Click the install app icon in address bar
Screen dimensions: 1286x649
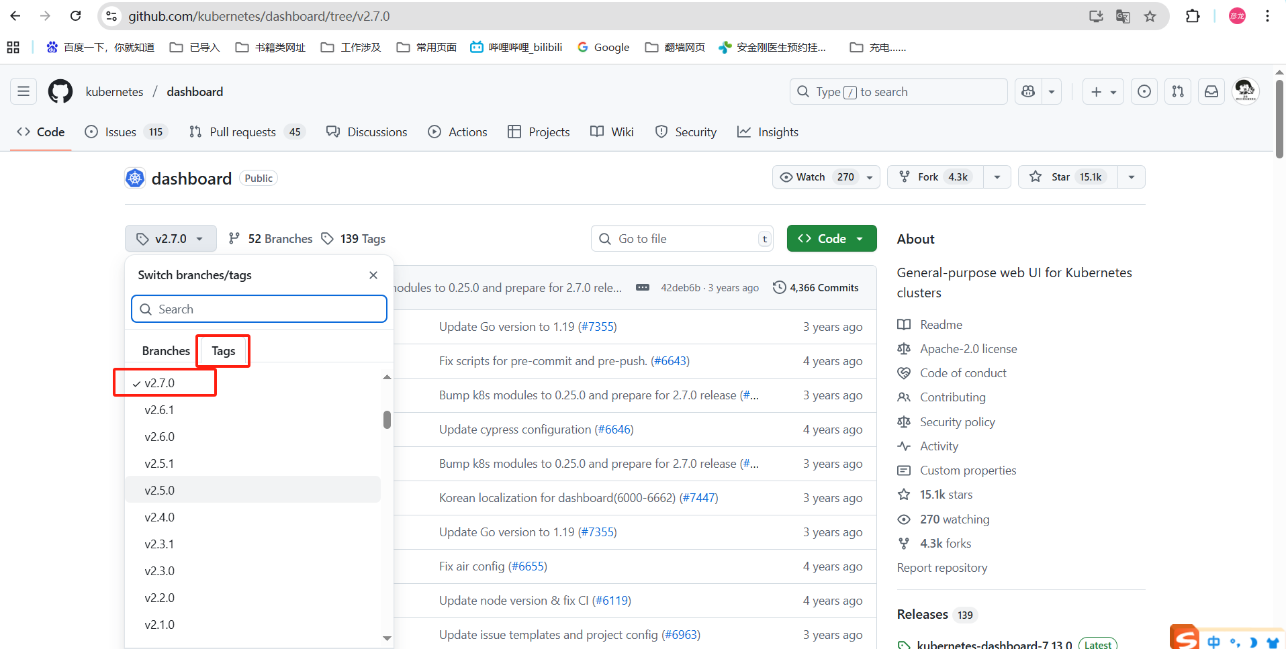(1096, 16)
